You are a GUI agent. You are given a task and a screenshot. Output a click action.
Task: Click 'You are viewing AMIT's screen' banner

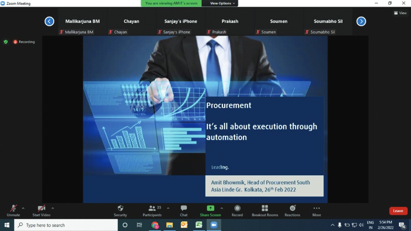[x=171, y=3]
